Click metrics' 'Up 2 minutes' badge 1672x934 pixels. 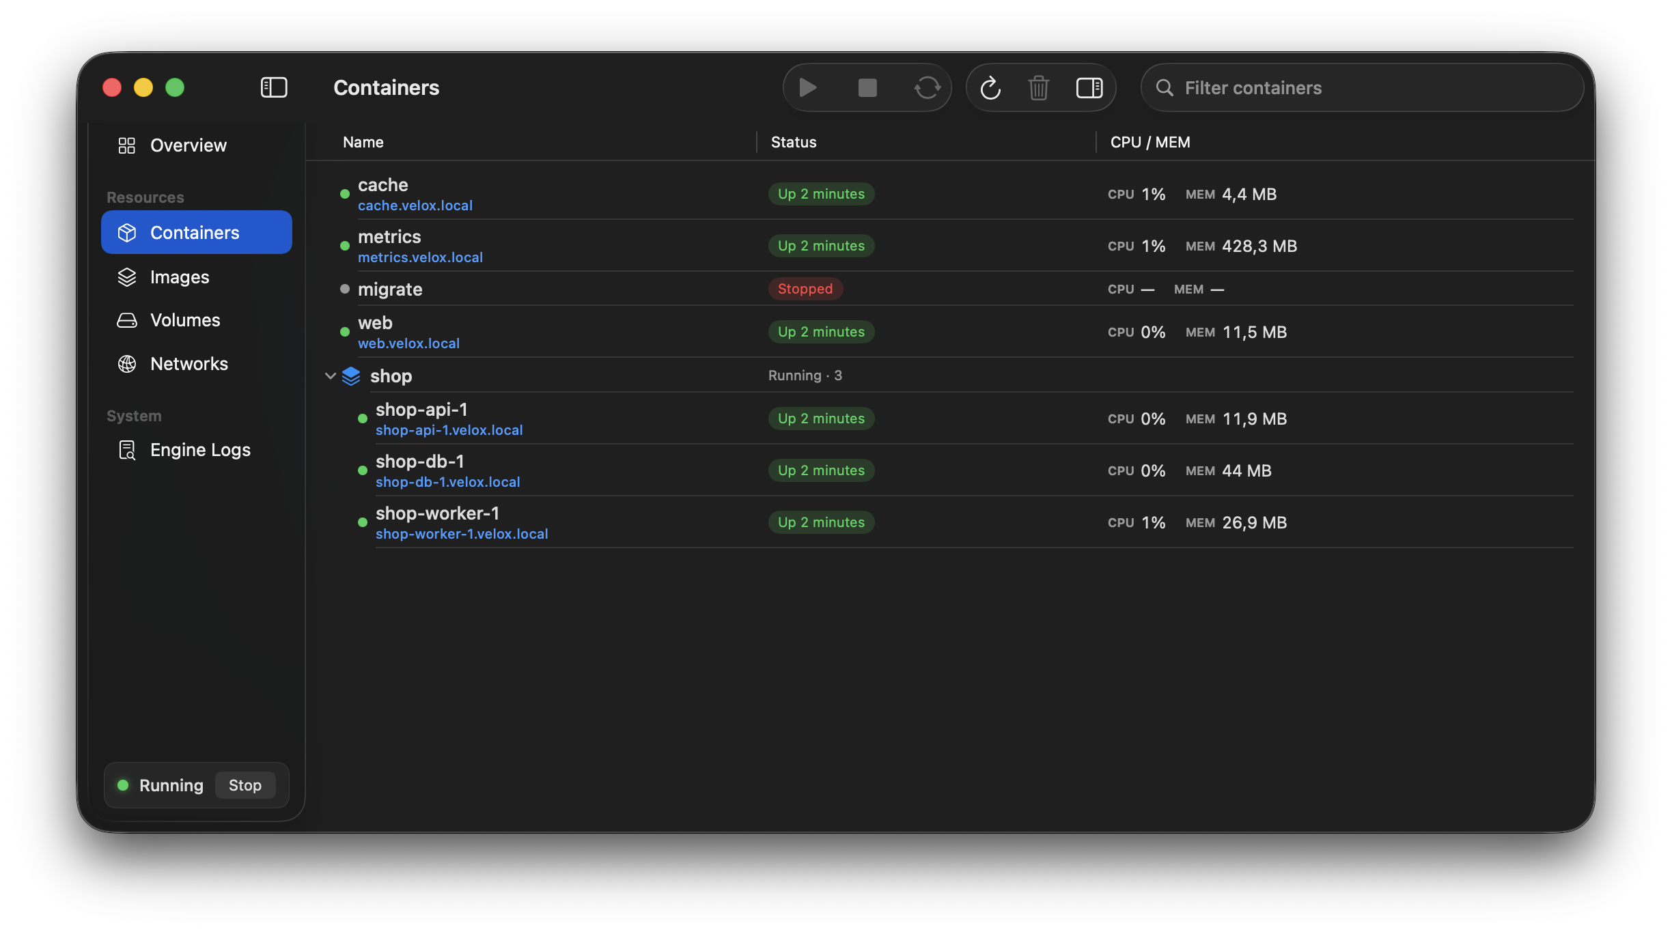click(821, 246)
